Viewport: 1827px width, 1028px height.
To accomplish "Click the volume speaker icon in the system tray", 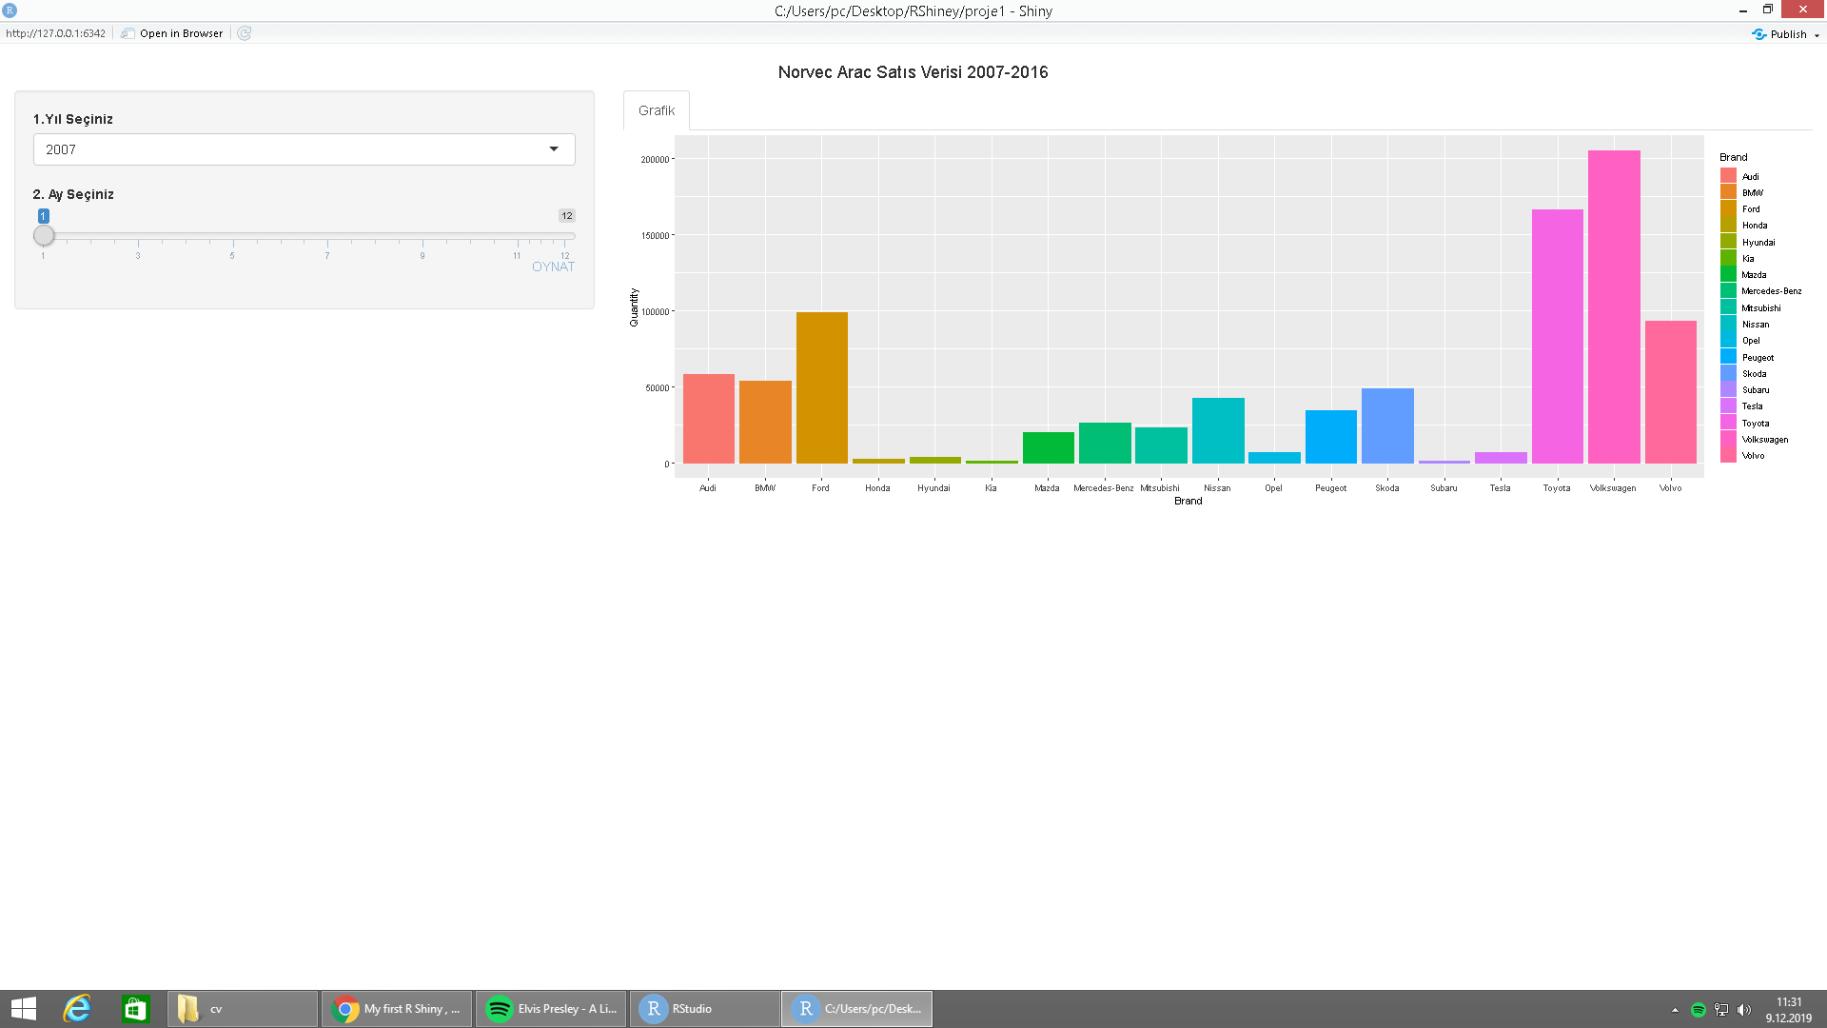I will point(1744,1010).
